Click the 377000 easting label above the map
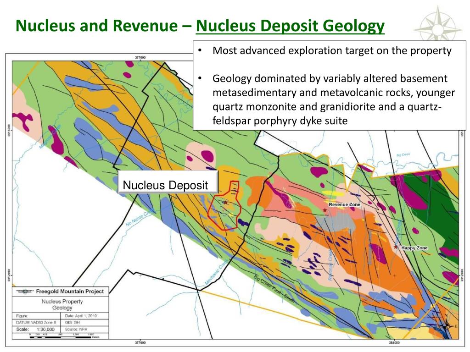 tap(140, 57)
